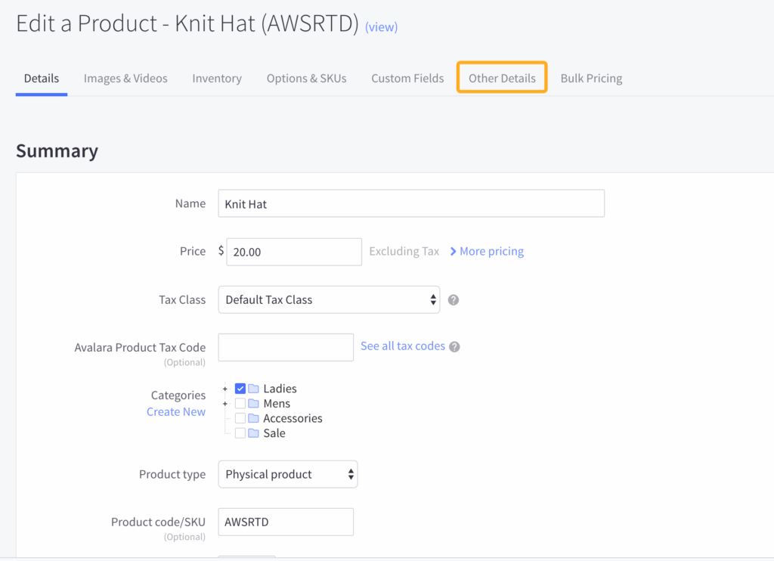Click help icon next to Tax Class
This screenshot has height=561, width=774.
coord(454,300)
